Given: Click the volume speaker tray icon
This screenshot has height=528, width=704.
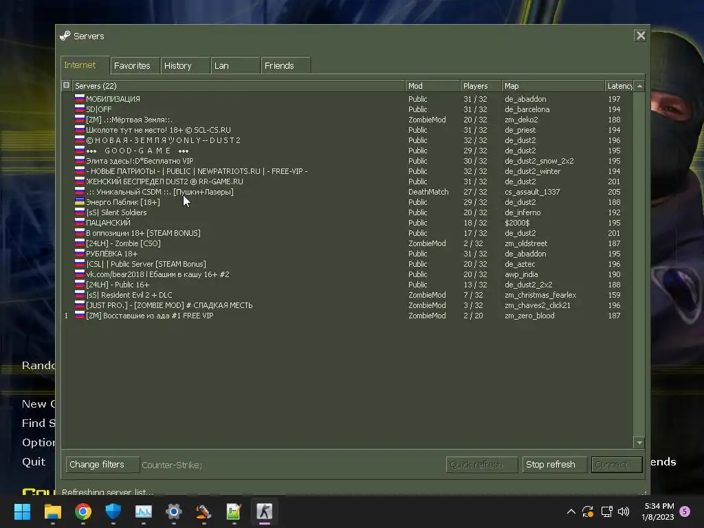Looking at the screenshot, I should (x=624, y=511).
